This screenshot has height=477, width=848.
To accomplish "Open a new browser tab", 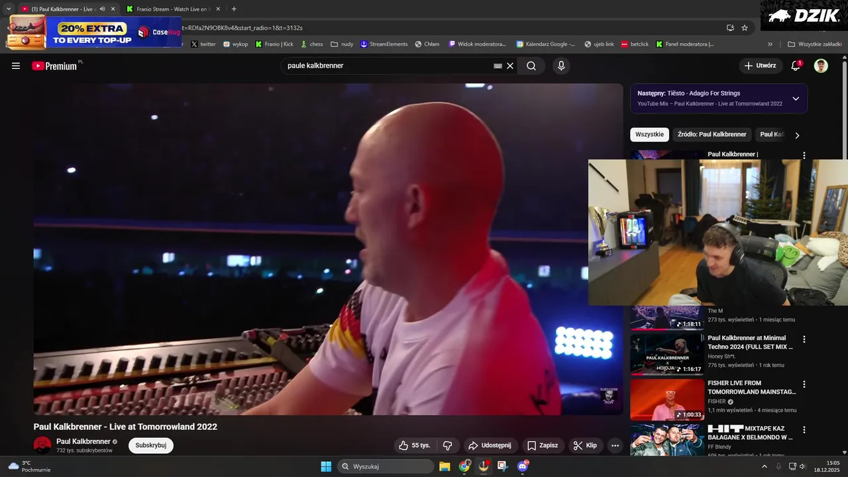I will (234, 9).
